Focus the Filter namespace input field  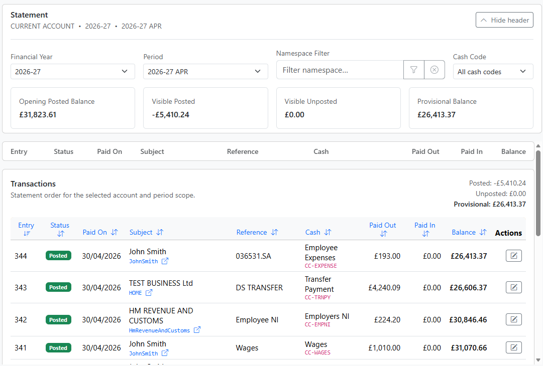[340, 70]
